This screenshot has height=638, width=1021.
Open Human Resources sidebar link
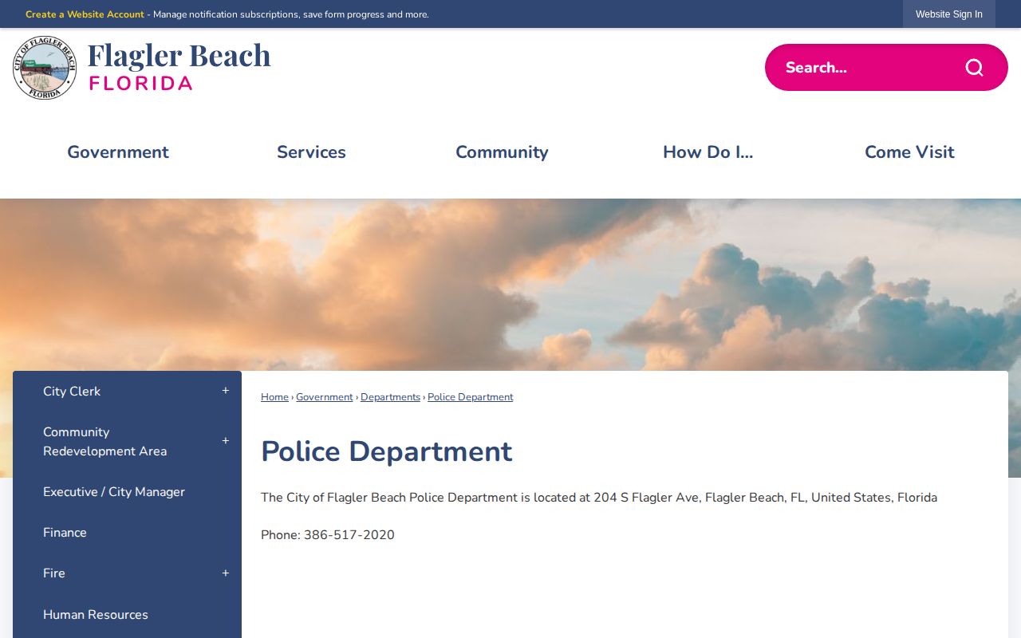[x=96, y=615]
